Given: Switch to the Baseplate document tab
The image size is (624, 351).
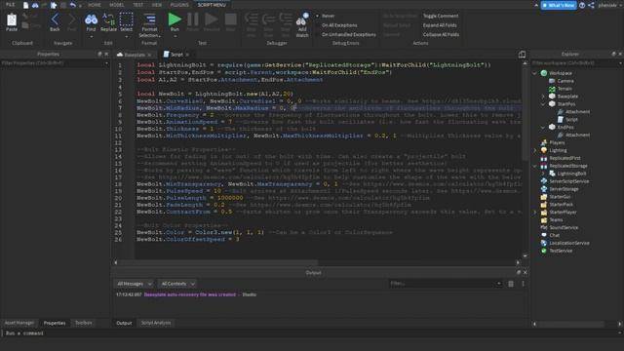Looking at the screenshot, I should 134,55.
